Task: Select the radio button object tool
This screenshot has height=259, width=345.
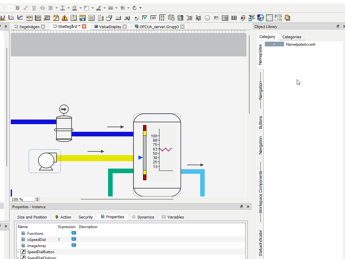Action: tap(136, 18)
